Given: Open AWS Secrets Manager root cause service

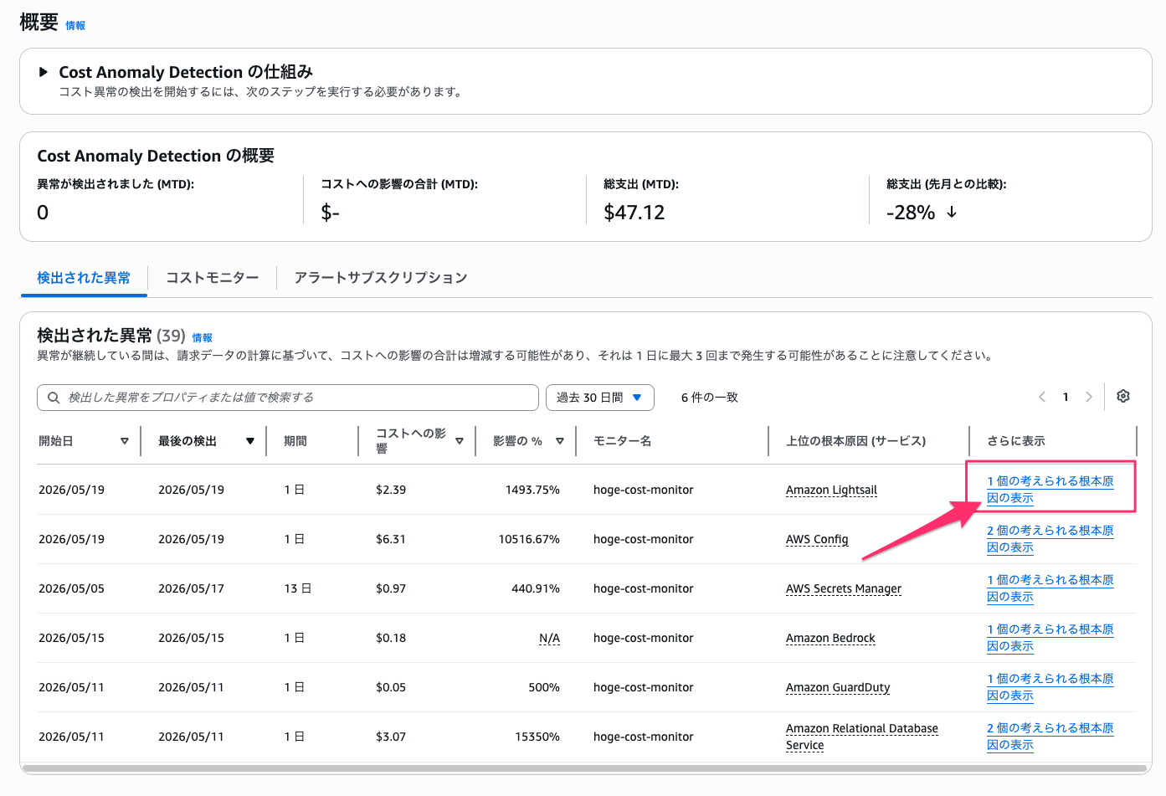Looking at the screenshot, I should pos(844,588).
